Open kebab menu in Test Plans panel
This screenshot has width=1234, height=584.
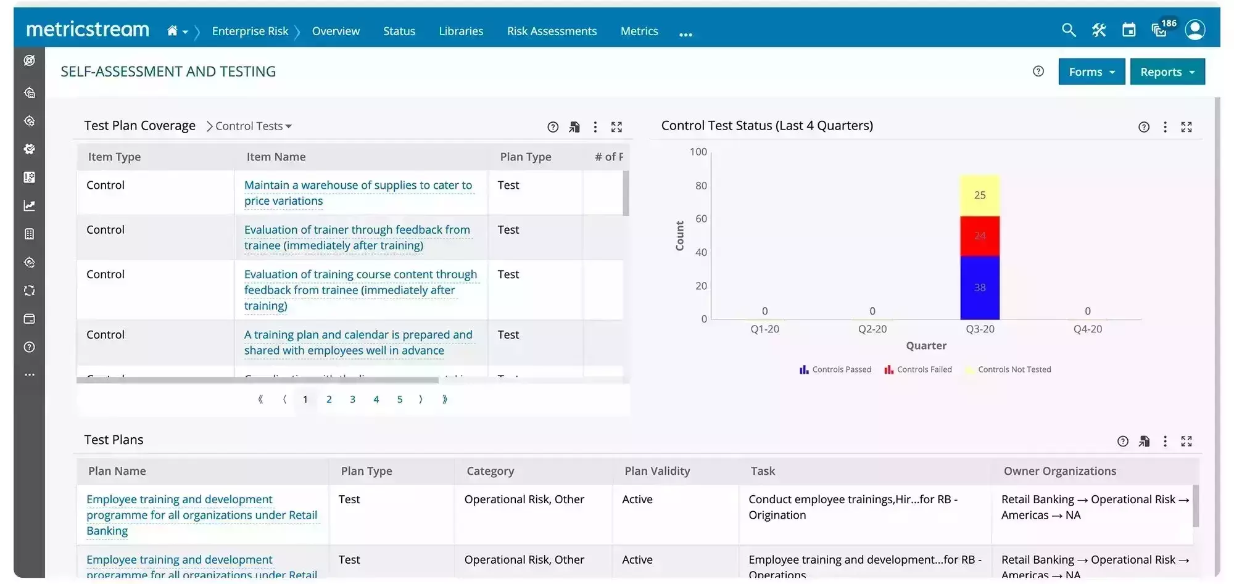[1165, 442]
